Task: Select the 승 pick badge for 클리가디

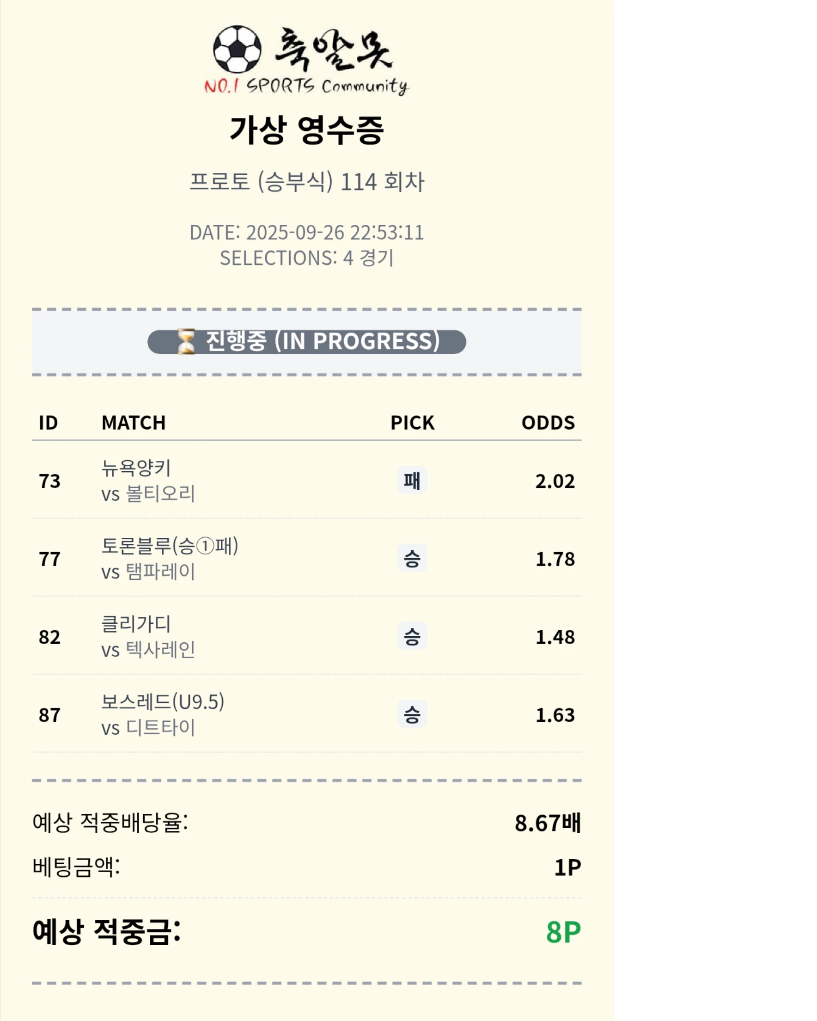Action: point(412,636)
